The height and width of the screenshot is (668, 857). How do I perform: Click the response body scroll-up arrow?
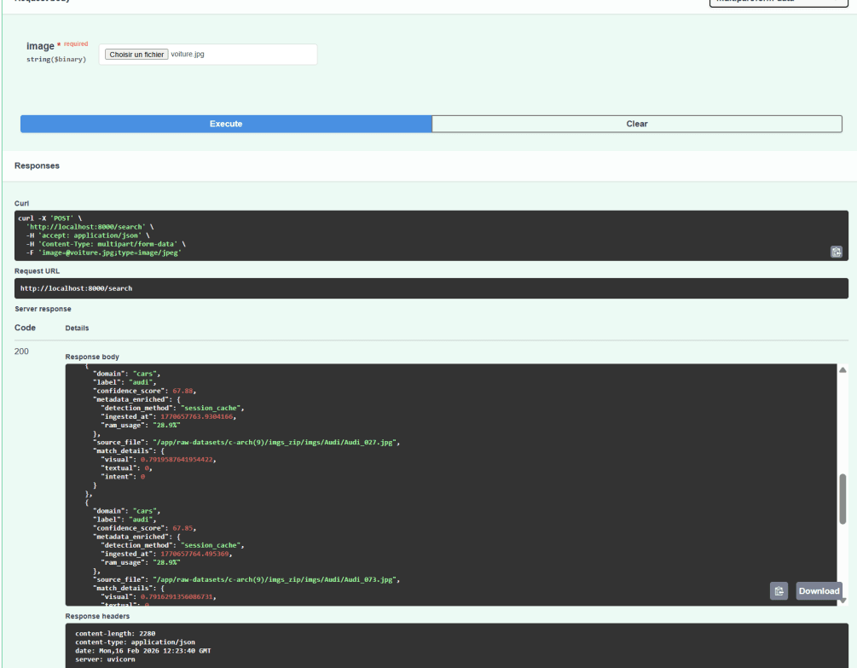[x=843, y=370]
